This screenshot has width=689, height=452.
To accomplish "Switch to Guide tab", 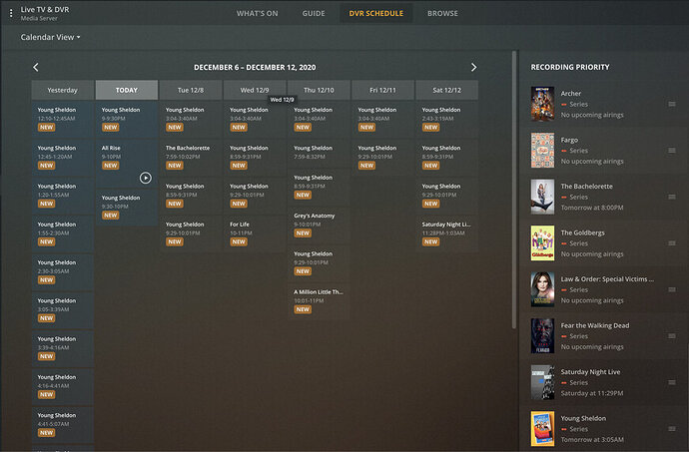I will (x=314, y=14).
